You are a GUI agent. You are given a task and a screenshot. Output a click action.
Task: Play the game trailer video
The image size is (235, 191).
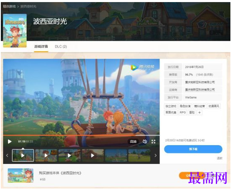coord(10,141)
